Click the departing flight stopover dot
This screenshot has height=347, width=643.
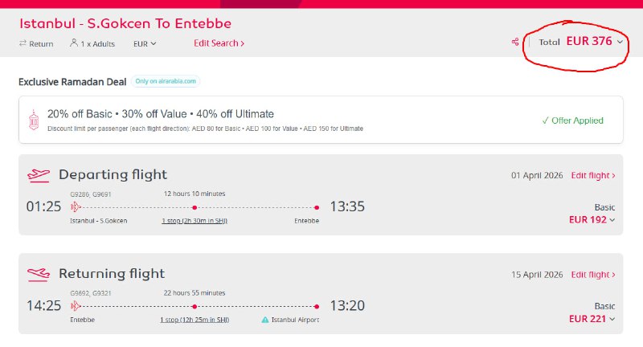(x=195, y=207)
